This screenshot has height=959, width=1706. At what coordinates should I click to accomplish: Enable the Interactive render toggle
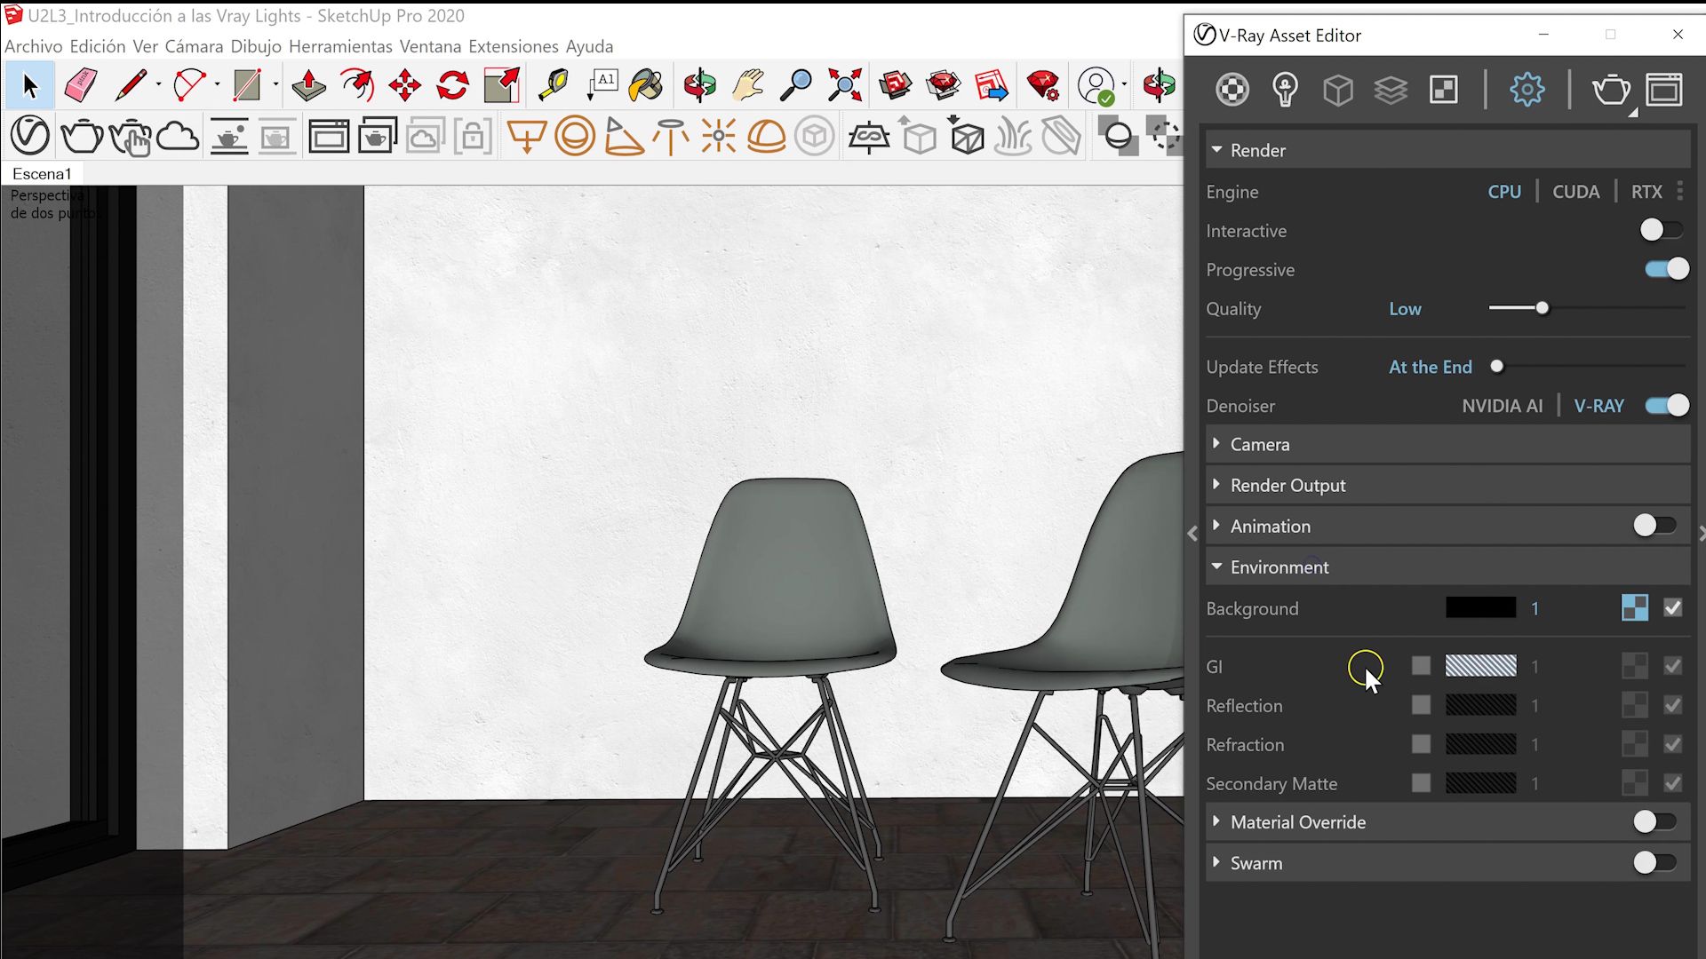(1660, 231)
